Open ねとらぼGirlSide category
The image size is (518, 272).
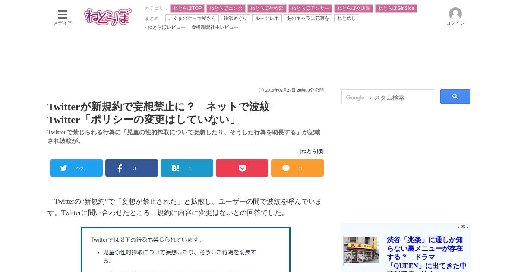tap(396, 8)
